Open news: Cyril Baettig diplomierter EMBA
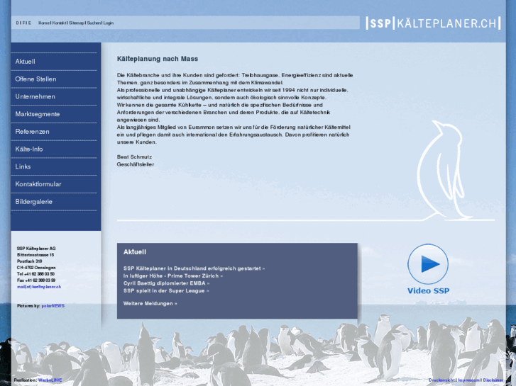This screenshot has width=516, height=386. coord(167,283)
